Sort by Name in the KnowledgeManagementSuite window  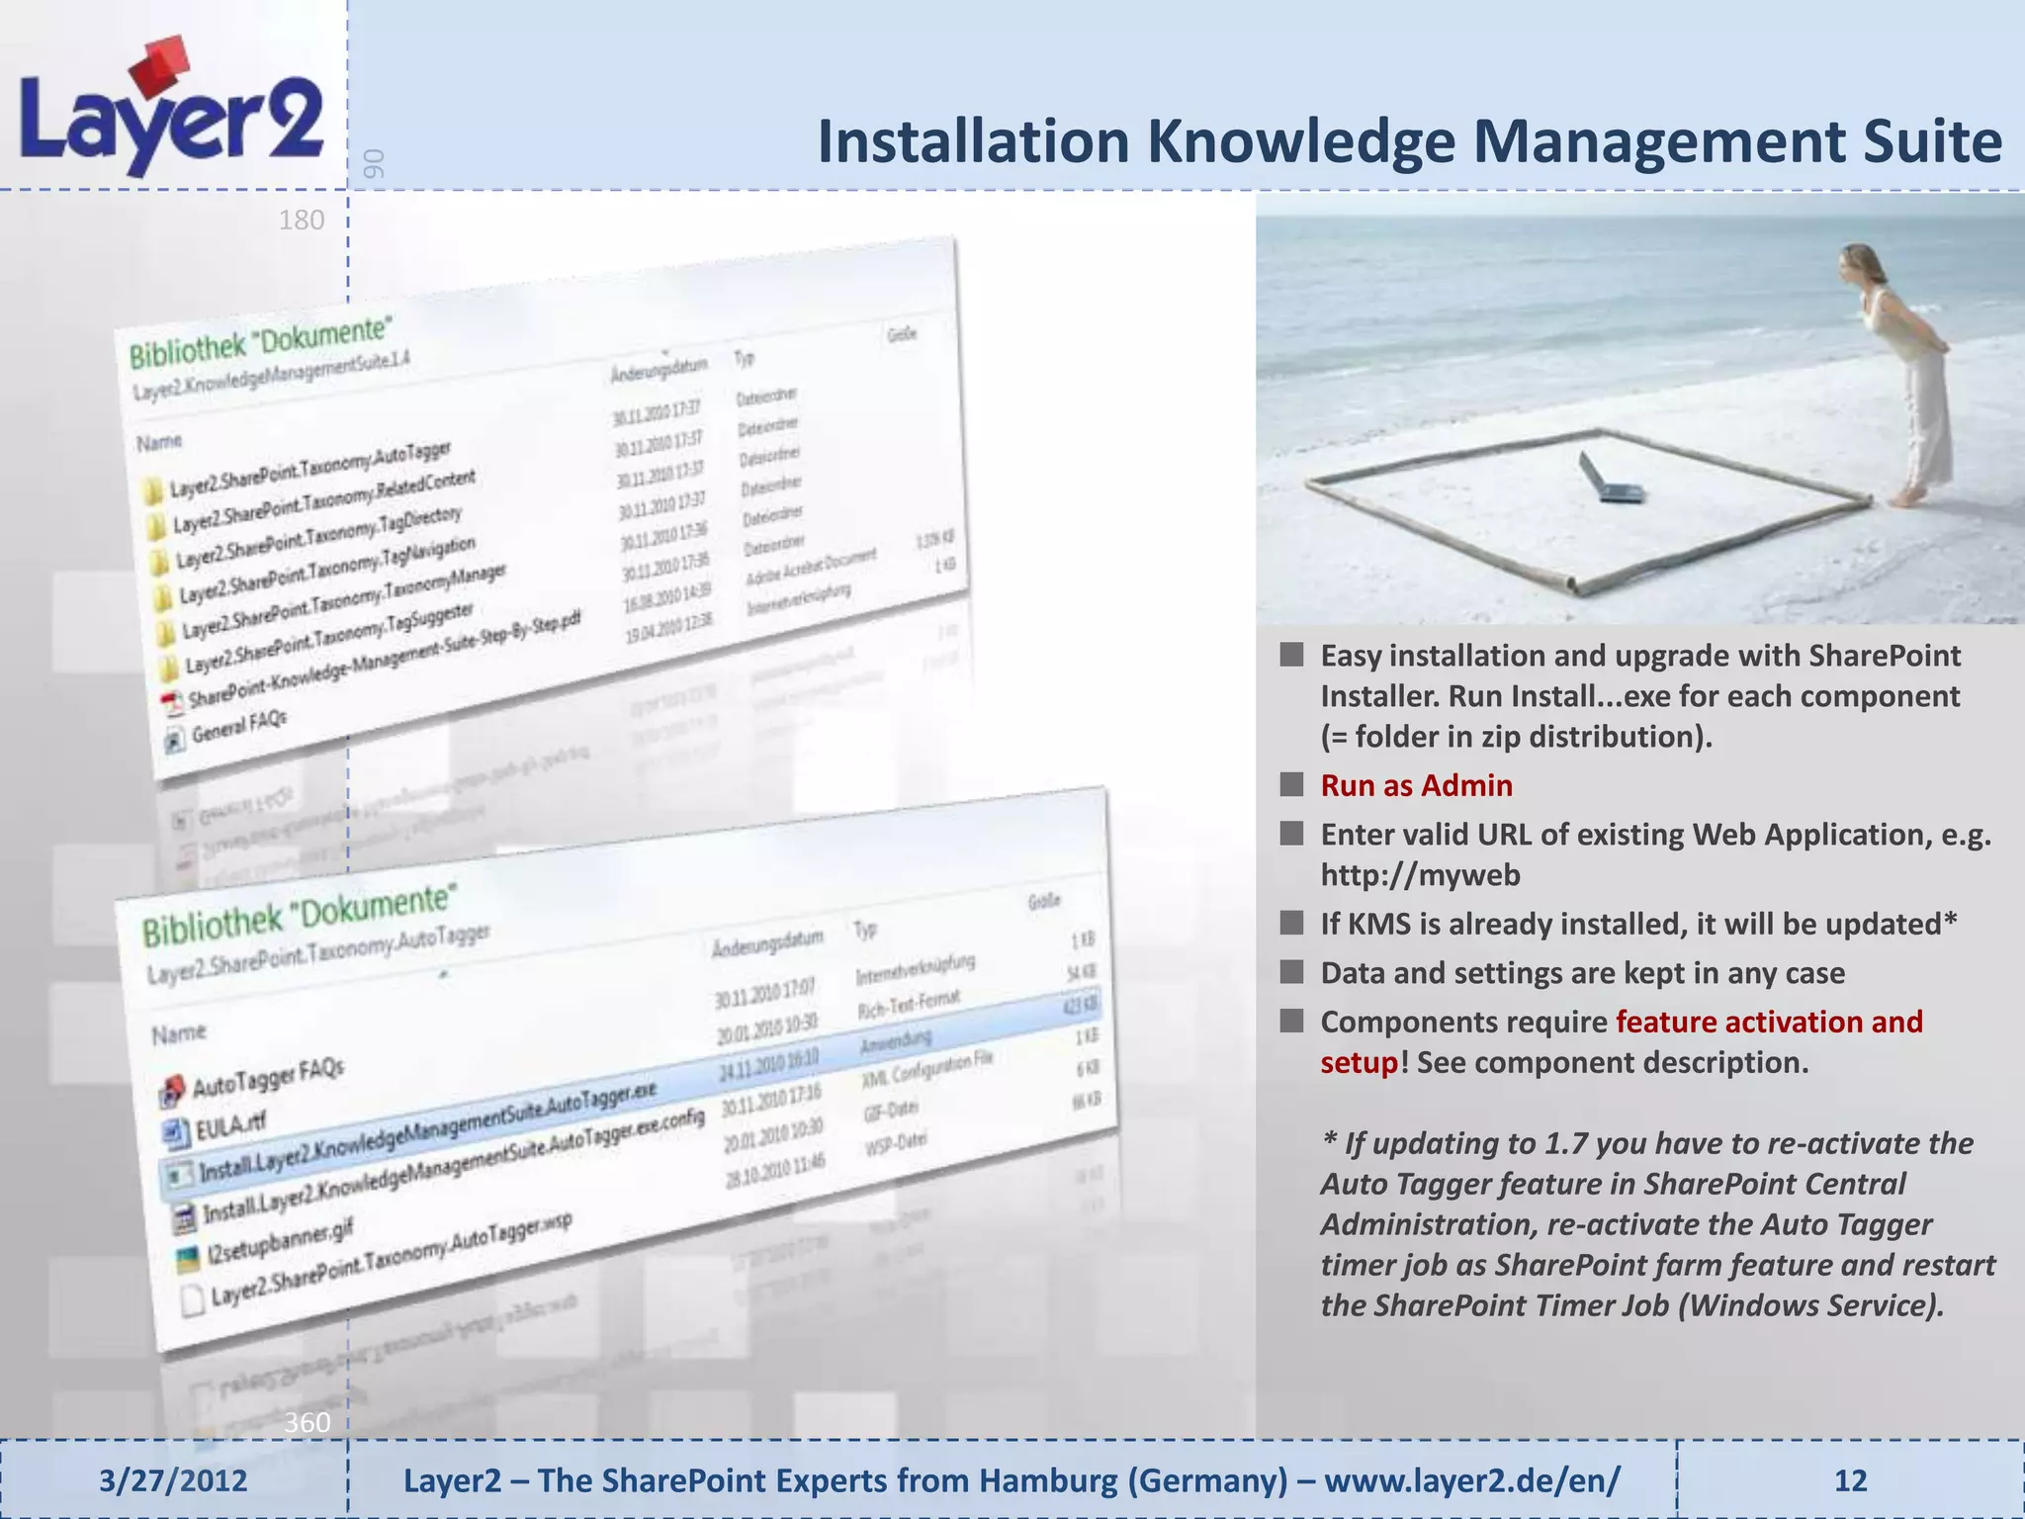coord(159,442)
